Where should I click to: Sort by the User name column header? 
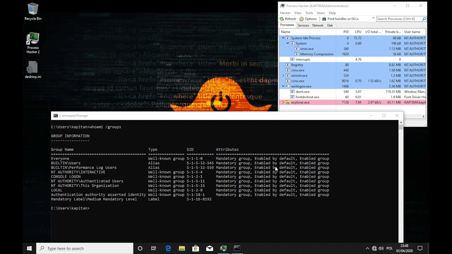tap(414, 32)
